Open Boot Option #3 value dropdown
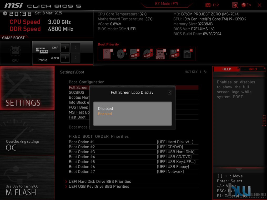Viewport: 267px width, 200px height. (x=175, y=152)
